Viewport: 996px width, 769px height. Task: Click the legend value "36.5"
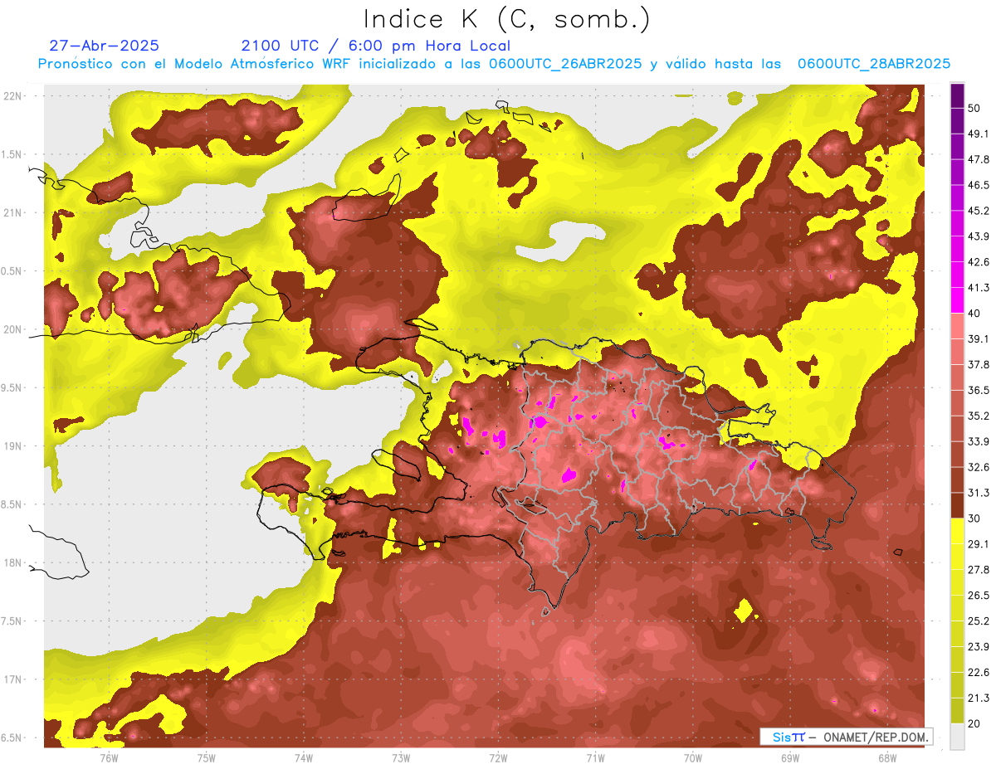(x=979, y=390)
